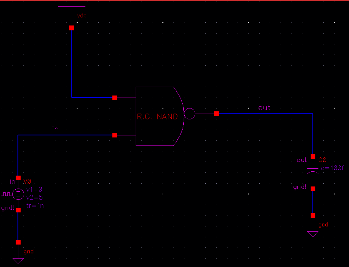Click the tr=1n parameter label of V0

36,206
